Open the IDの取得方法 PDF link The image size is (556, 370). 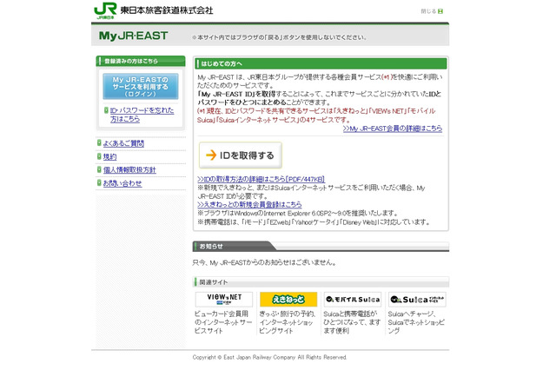(x=261, y=179)
